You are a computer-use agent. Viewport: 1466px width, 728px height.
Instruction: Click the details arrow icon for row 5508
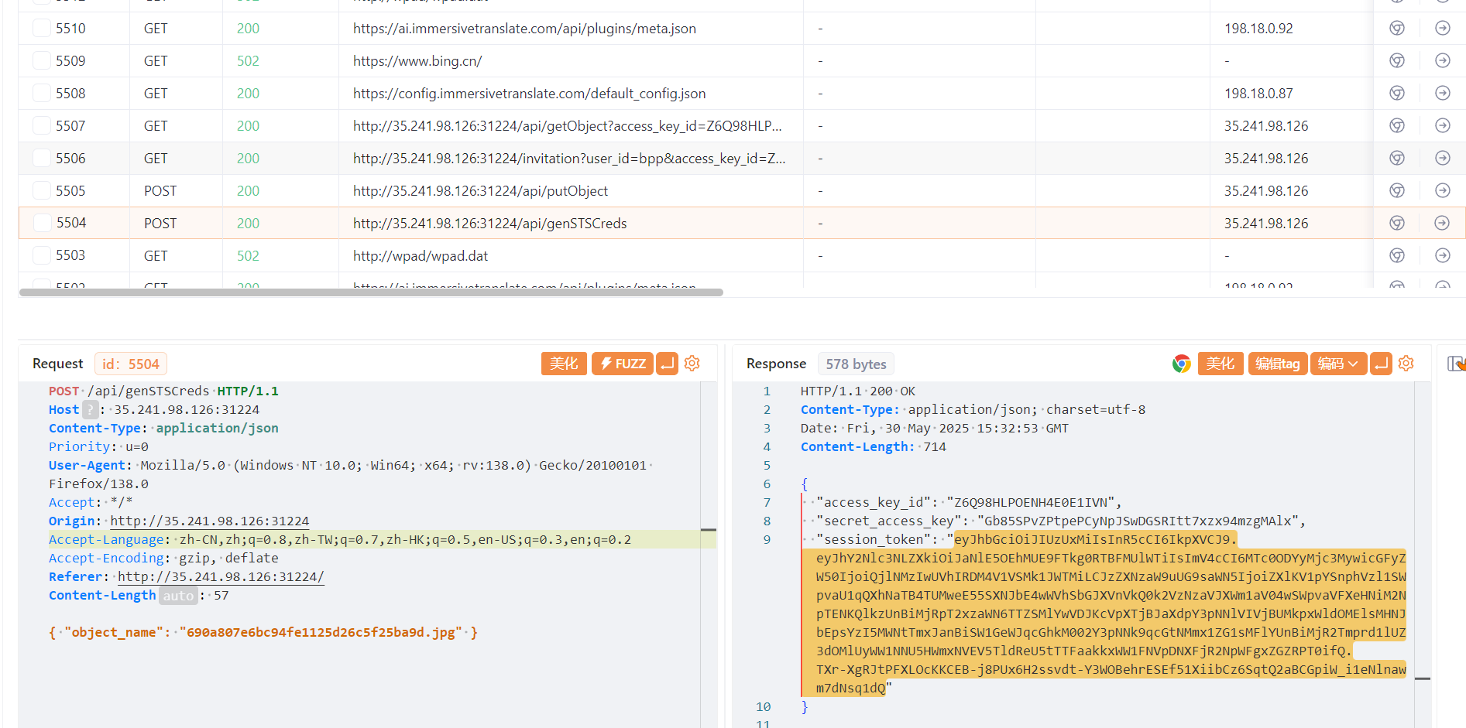coord(1443,93)
